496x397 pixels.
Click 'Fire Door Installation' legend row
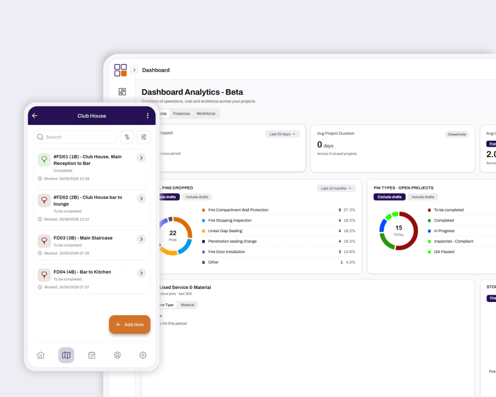coord(279,252)
